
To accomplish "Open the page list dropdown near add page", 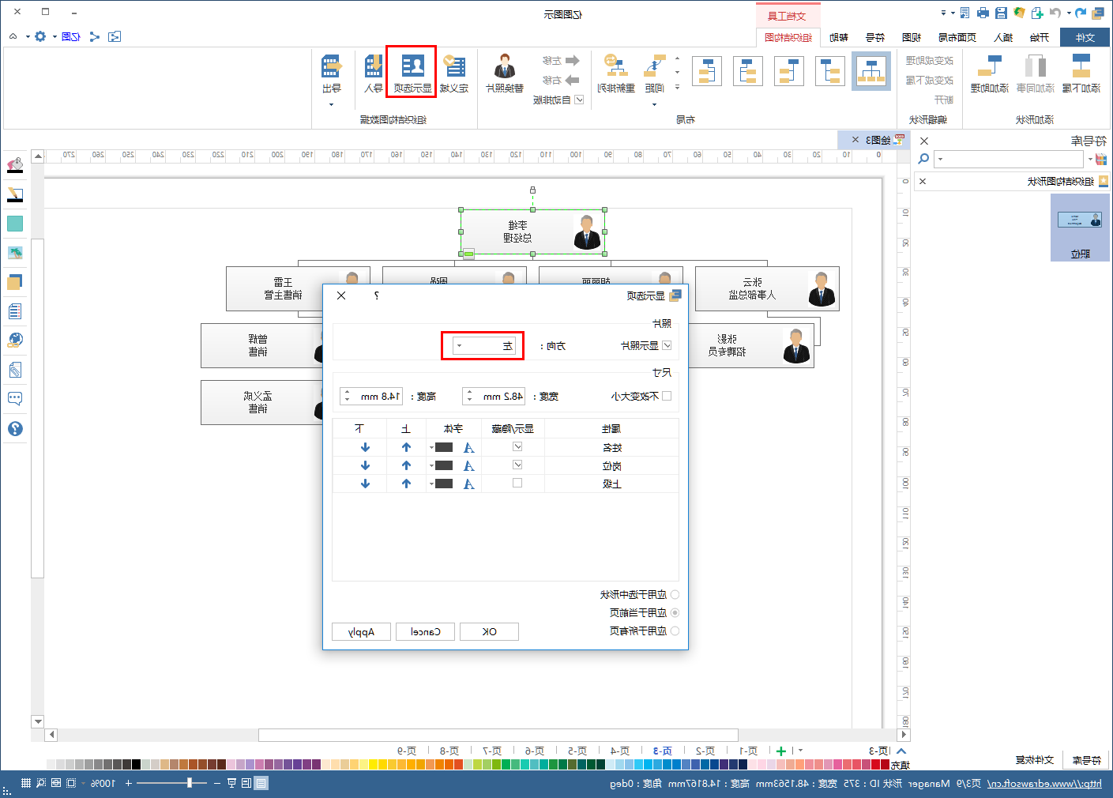I will (x=800, y=751).
